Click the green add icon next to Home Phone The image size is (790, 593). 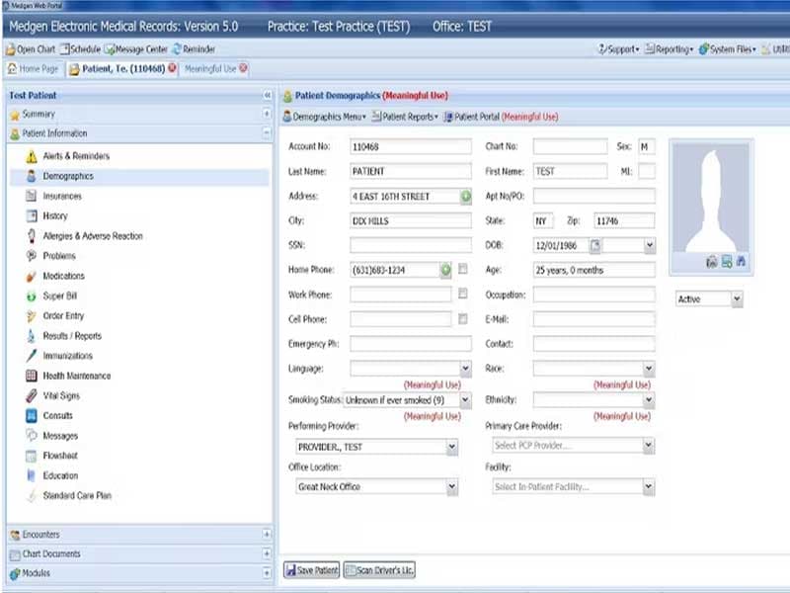pyautogui.click(x=446, y=270)
